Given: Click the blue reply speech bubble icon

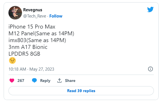Looking at the screenshot, I should point(34,81).
